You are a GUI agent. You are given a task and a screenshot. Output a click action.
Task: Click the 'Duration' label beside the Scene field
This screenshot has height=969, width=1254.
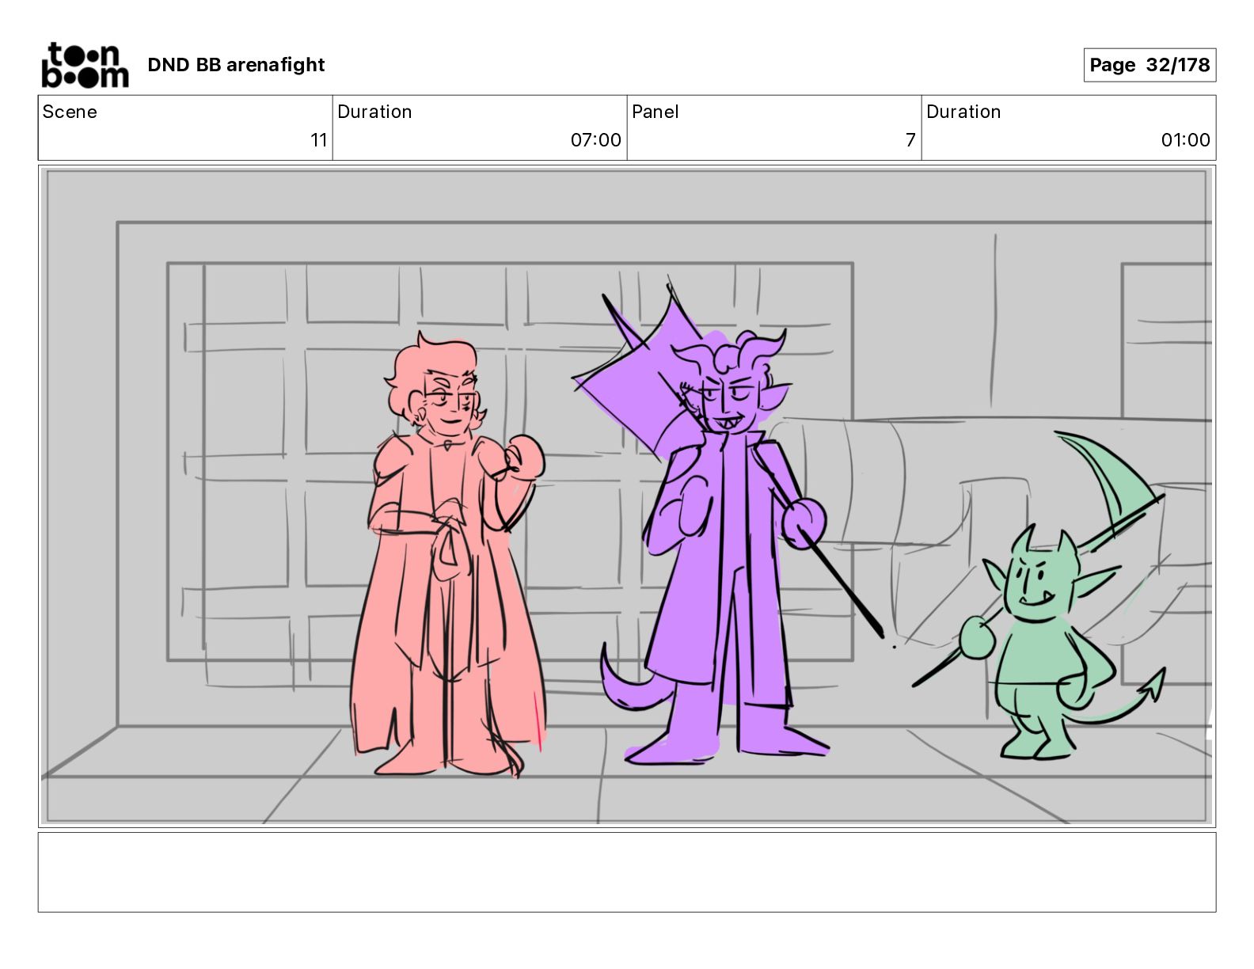(x=374, y=112)
